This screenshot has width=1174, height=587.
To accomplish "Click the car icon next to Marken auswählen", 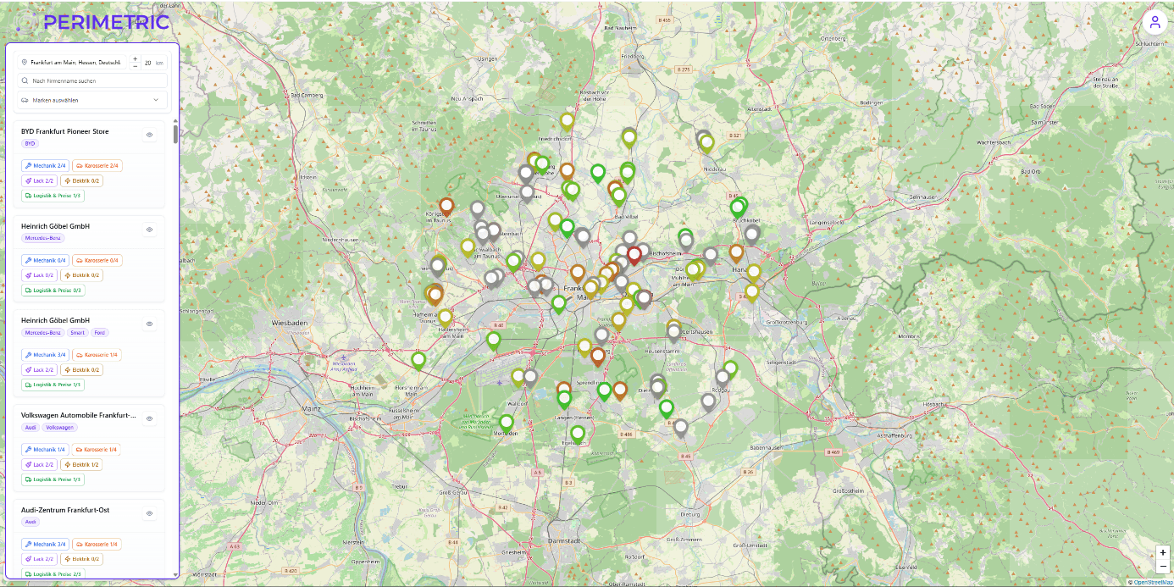I will 25,100.
